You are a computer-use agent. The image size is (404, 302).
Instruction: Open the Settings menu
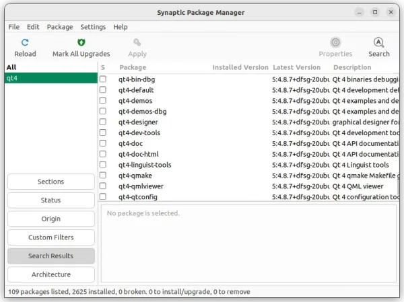tap(93, 27)
